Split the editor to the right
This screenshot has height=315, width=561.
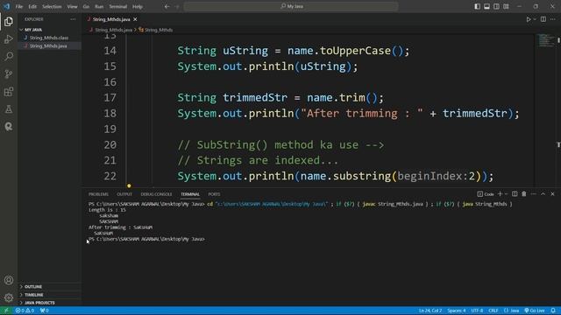point(543,19)
